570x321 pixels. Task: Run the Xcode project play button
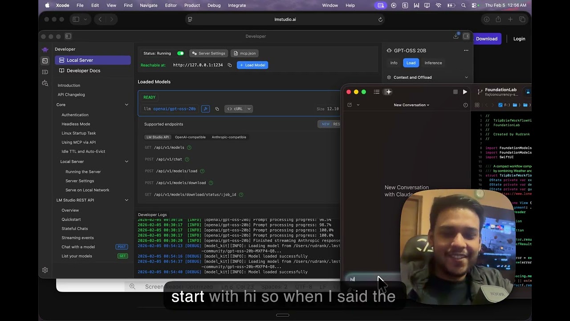tap(465, 92)
